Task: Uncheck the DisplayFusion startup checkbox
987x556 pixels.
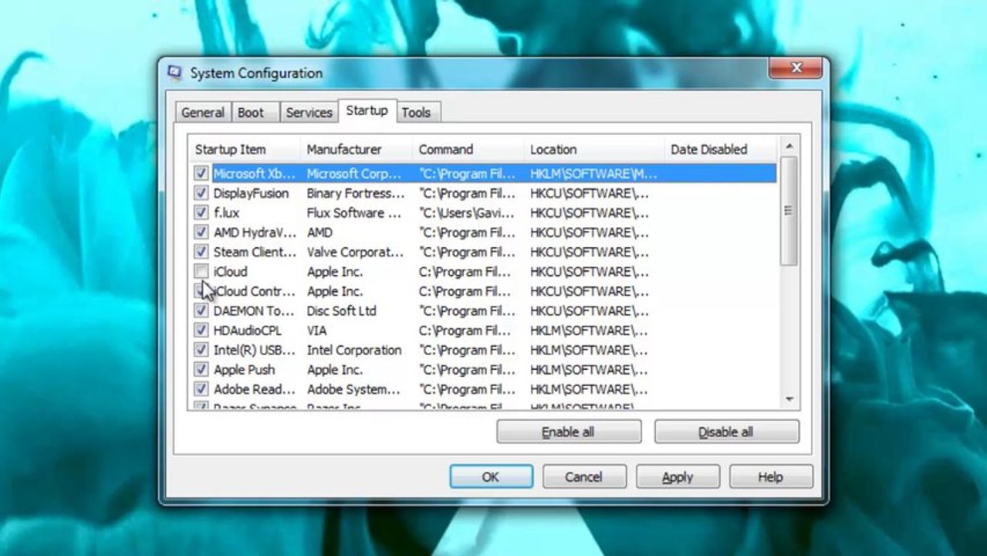Action: tap(201, 193)
